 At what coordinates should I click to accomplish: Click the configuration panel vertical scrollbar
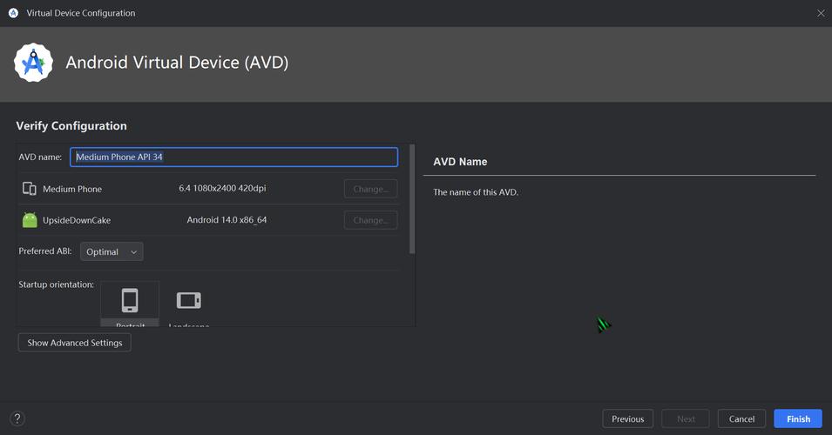click(x=412, y=200)
